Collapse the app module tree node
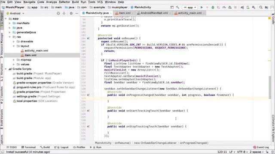This screenshot has height=154, width=275. pyautogui.click(x=6, y=19)
